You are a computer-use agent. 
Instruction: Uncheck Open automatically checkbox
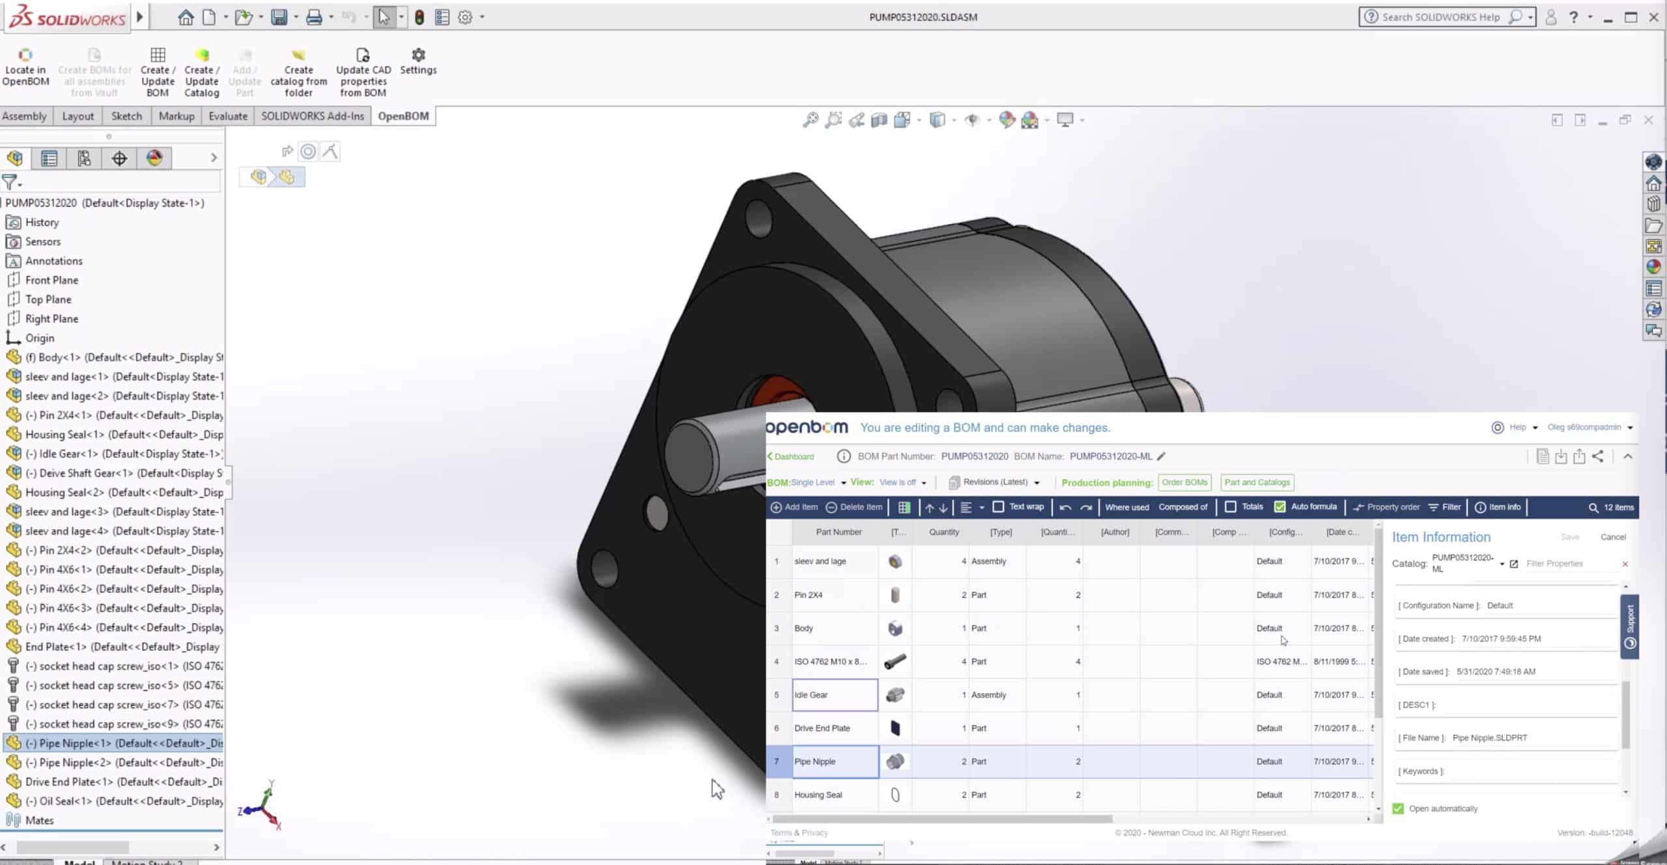tap(1397, 808)
